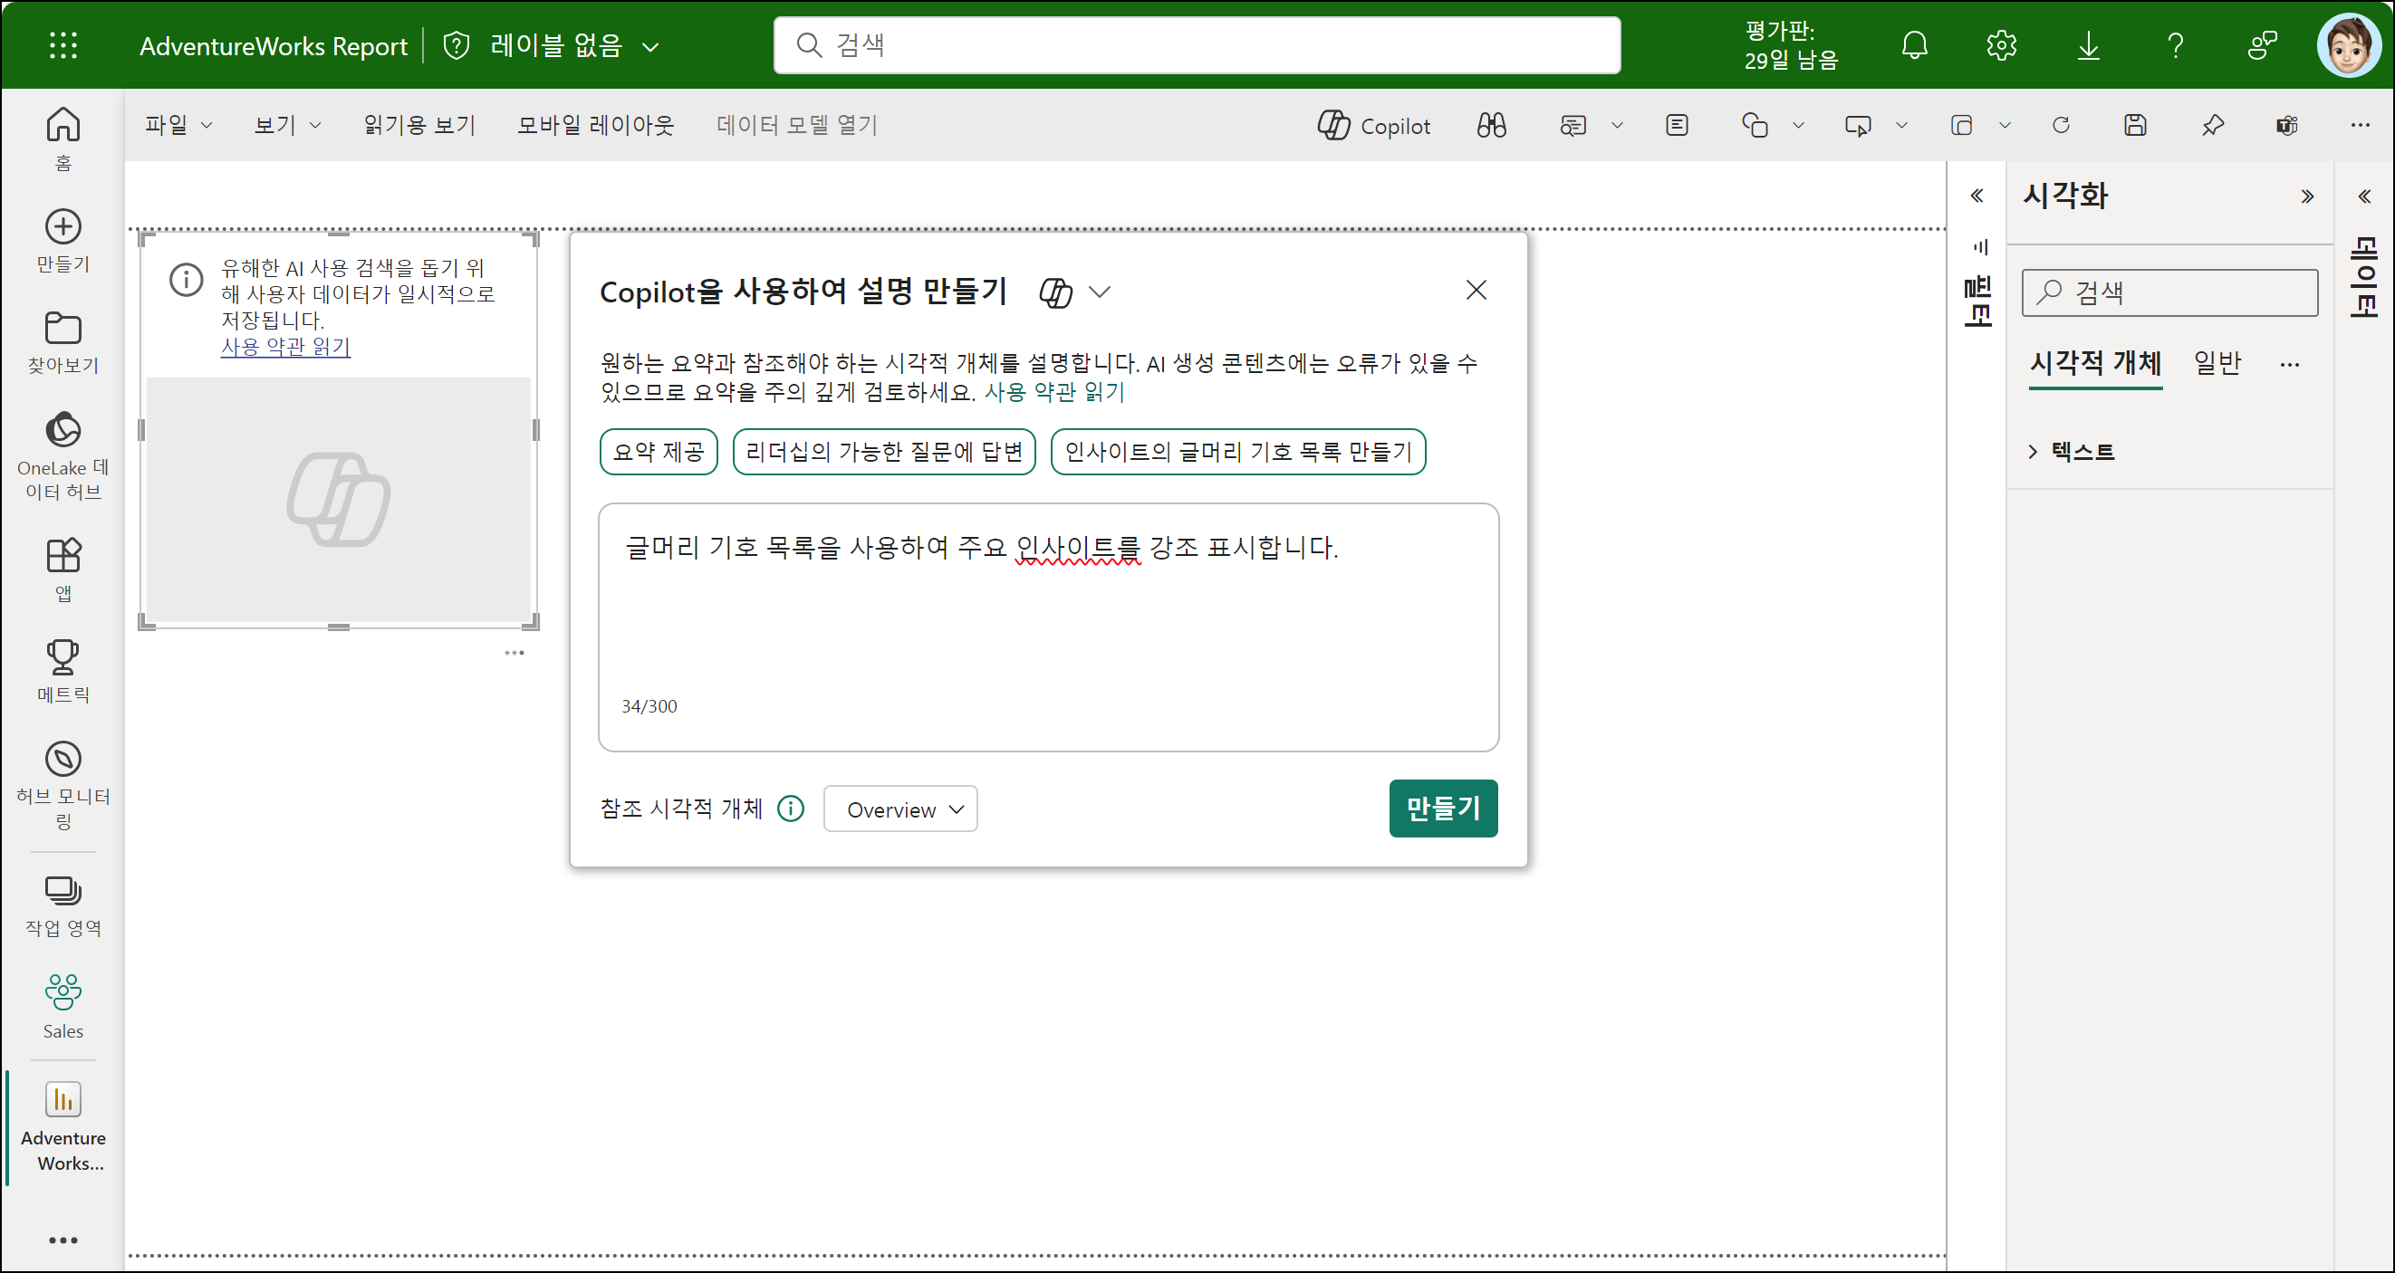Open the Copilot pane from the toolbar

click(x=1373, y=126)
